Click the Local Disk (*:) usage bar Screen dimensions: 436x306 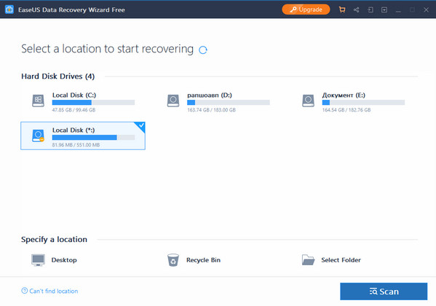point(93,138)
